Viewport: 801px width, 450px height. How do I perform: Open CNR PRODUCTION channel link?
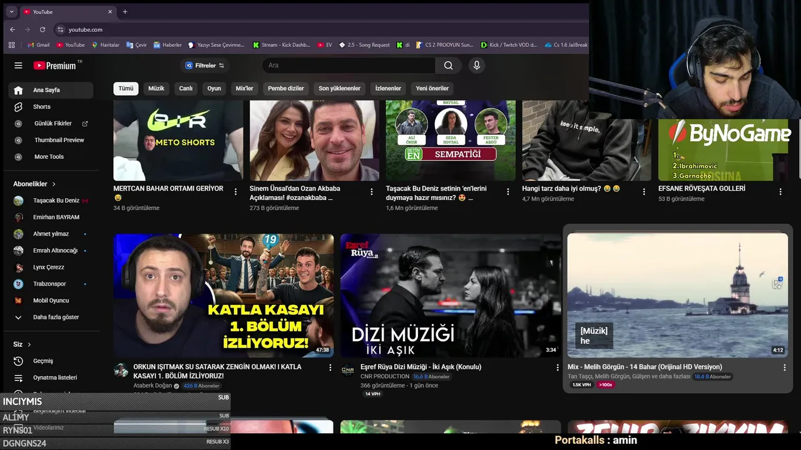[x=385, y=376]
